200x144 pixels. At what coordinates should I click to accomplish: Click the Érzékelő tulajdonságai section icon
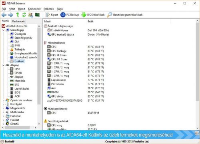(x=46, y=26)
